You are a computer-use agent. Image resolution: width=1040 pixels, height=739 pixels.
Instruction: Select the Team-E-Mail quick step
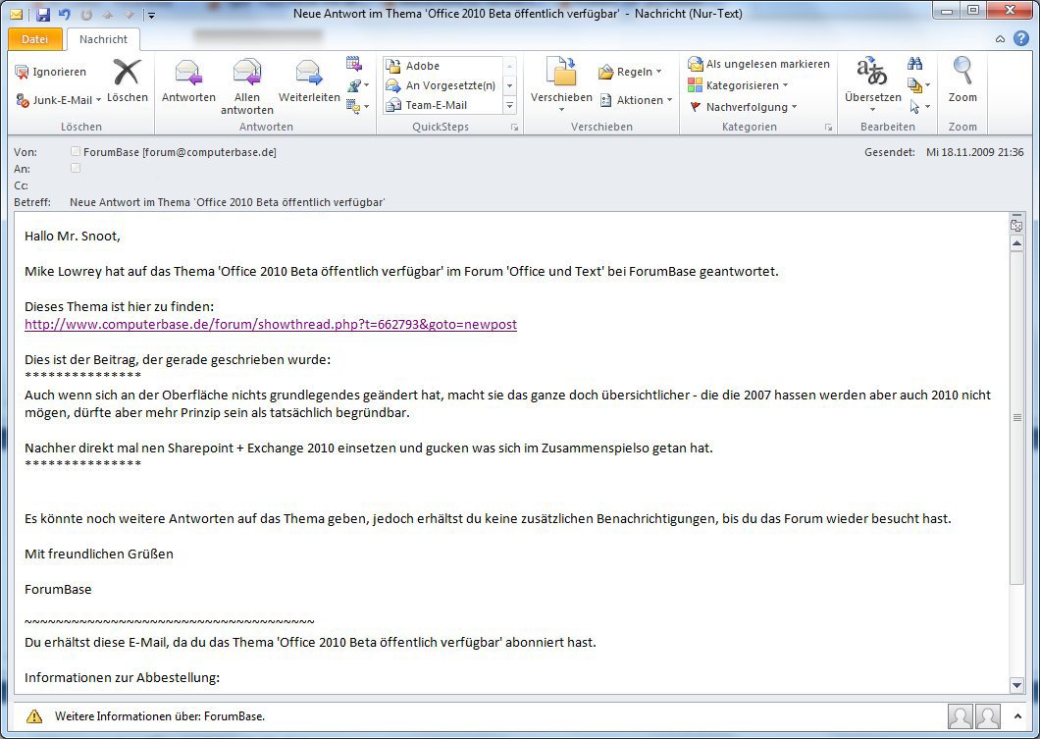(442, 105)
